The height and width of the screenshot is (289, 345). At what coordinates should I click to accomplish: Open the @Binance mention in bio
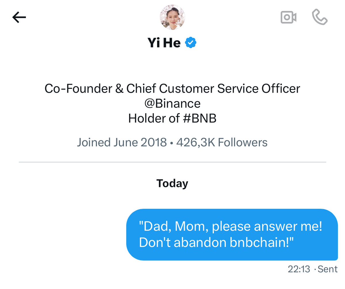(172, 103)
